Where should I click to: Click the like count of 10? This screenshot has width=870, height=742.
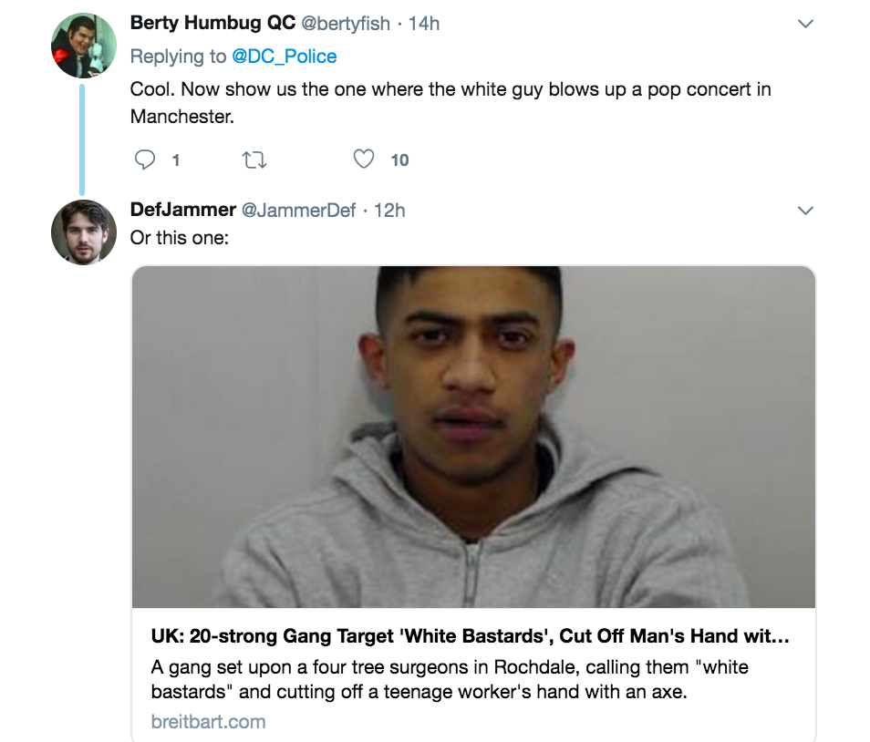pos(399,160)
